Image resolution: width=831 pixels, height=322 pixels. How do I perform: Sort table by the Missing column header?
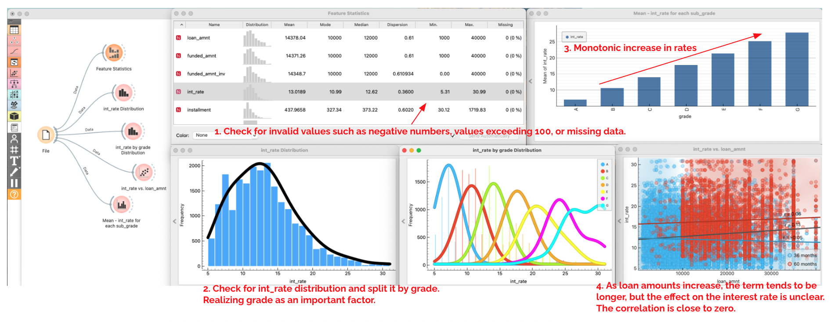[505, 25]
